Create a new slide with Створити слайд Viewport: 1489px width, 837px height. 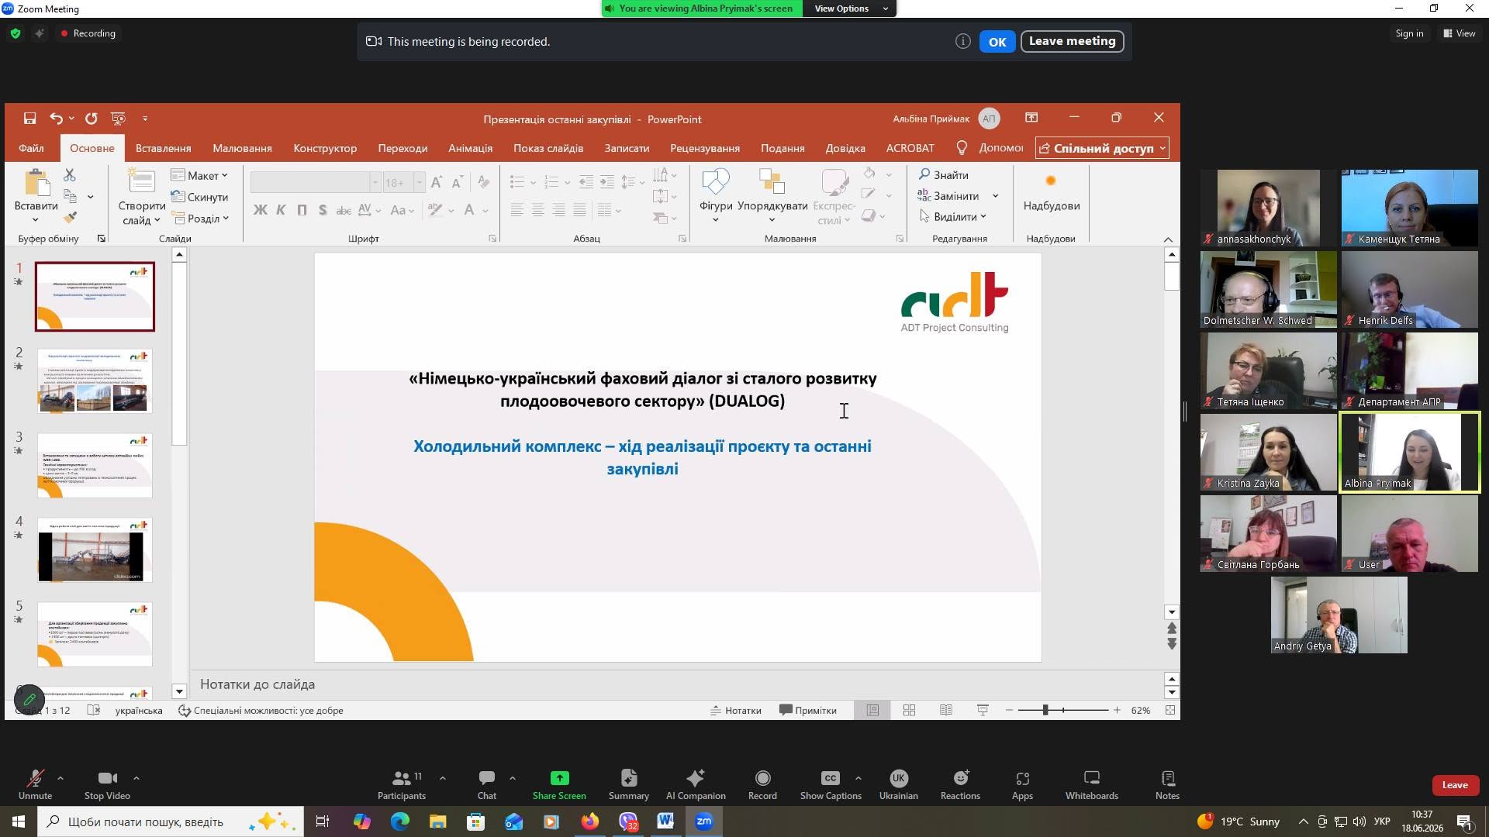point(141,198)
